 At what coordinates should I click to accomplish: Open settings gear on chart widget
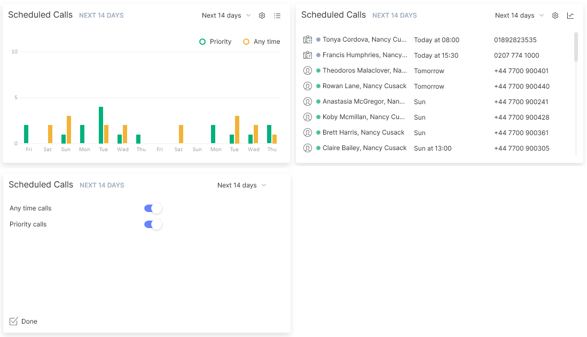tap(262, 15)
